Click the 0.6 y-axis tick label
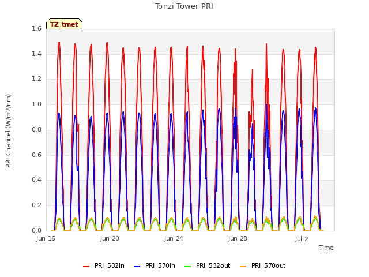Image resolution: width=369 pixels, height=277 pixels. pos(36,155)
